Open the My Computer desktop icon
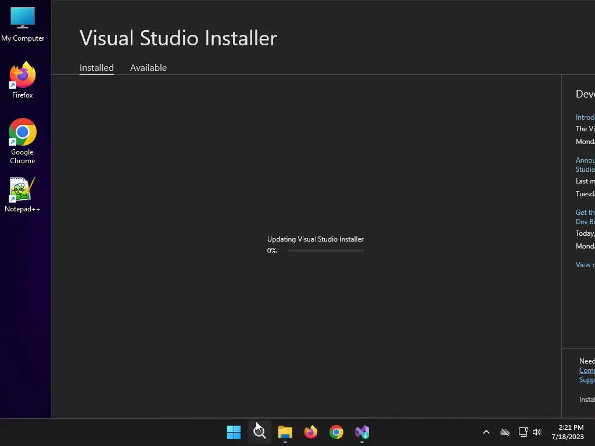 pyautogui.click(x=23, y=24)
